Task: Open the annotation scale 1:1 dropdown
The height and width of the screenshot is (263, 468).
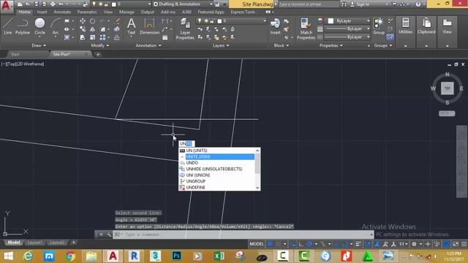Action: pos(403,244)
